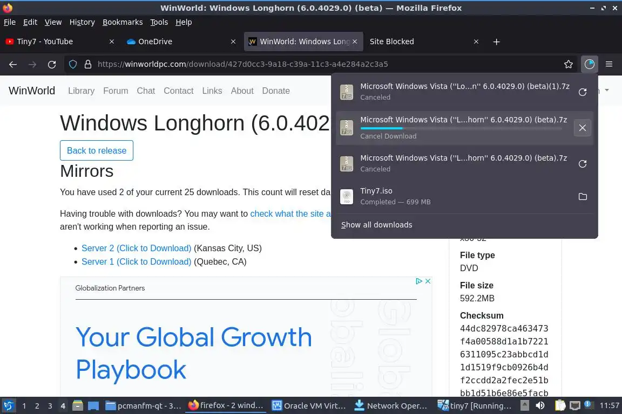Screen dimensions: 622x414
Task: Open the application menu on the taskbar
Action: 8,406
